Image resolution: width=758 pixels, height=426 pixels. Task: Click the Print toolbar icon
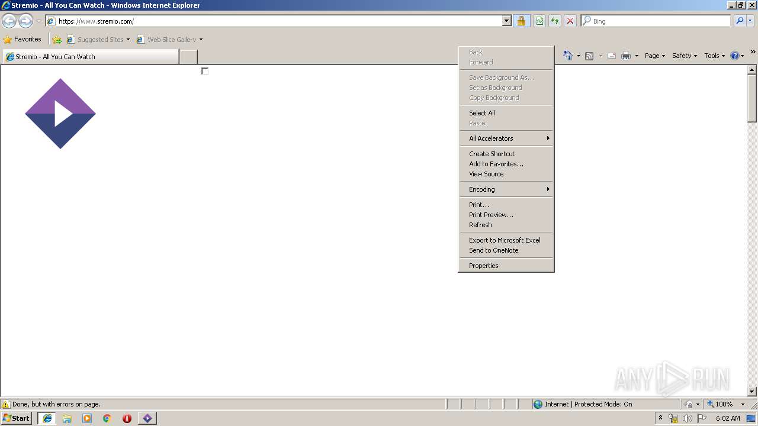pyautogui.click(x=626, y=56)
